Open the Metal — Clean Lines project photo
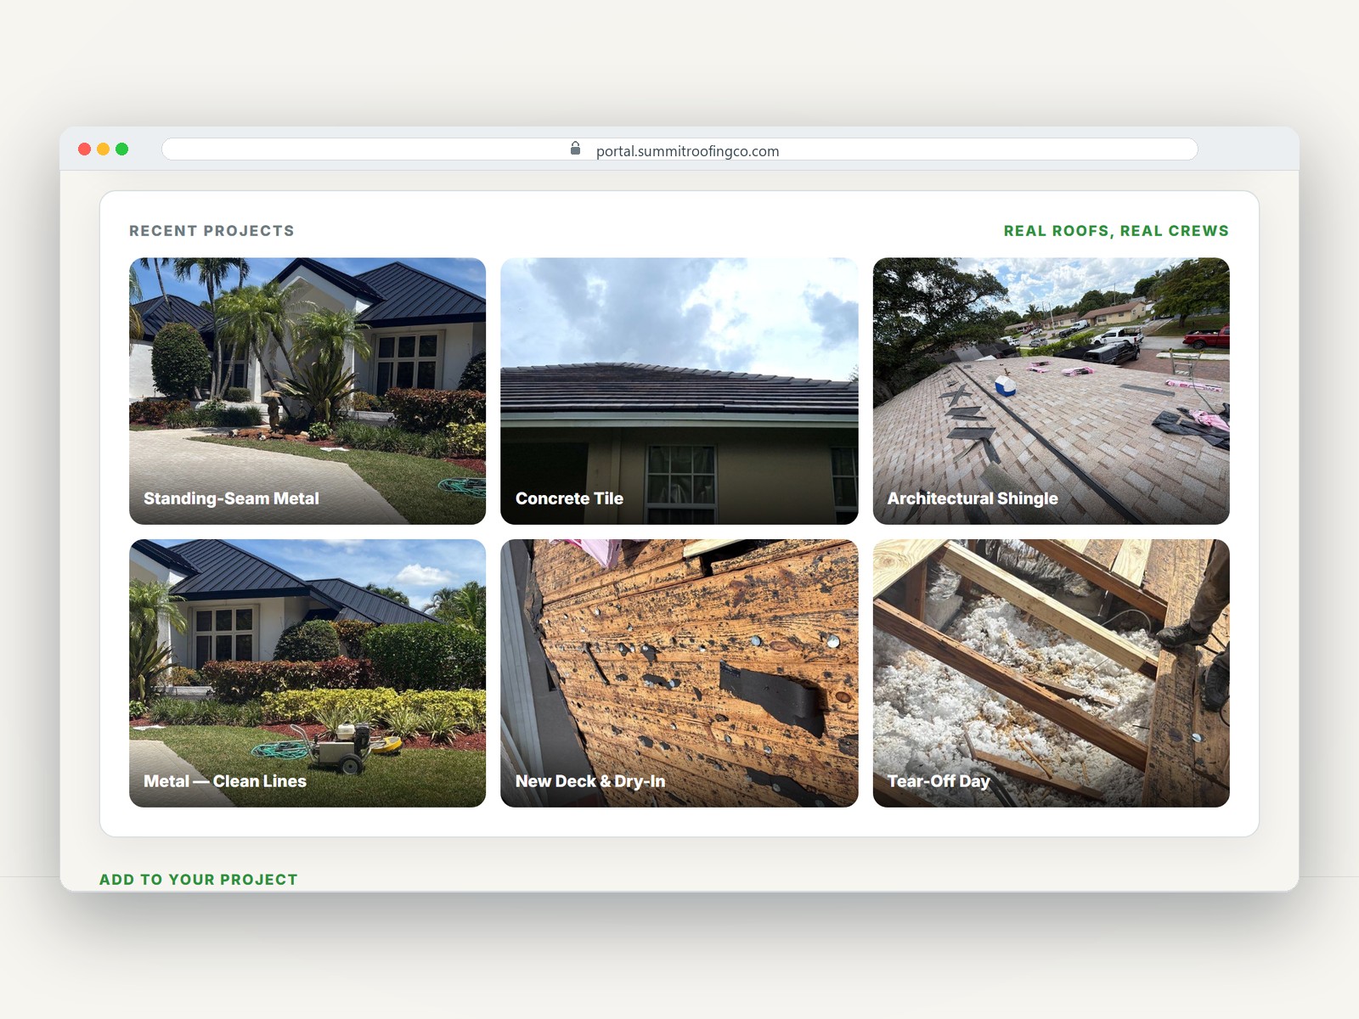Image resolution: width=1359 pixels, height=1019 pixels. click(x=307, y=673)
